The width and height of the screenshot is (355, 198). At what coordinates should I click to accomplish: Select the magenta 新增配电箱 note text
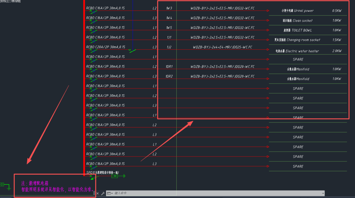coord(36,183)
